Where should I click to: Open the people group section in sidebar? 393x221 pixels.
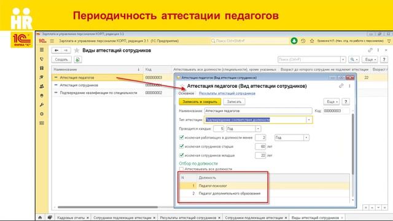click(42, 86)
